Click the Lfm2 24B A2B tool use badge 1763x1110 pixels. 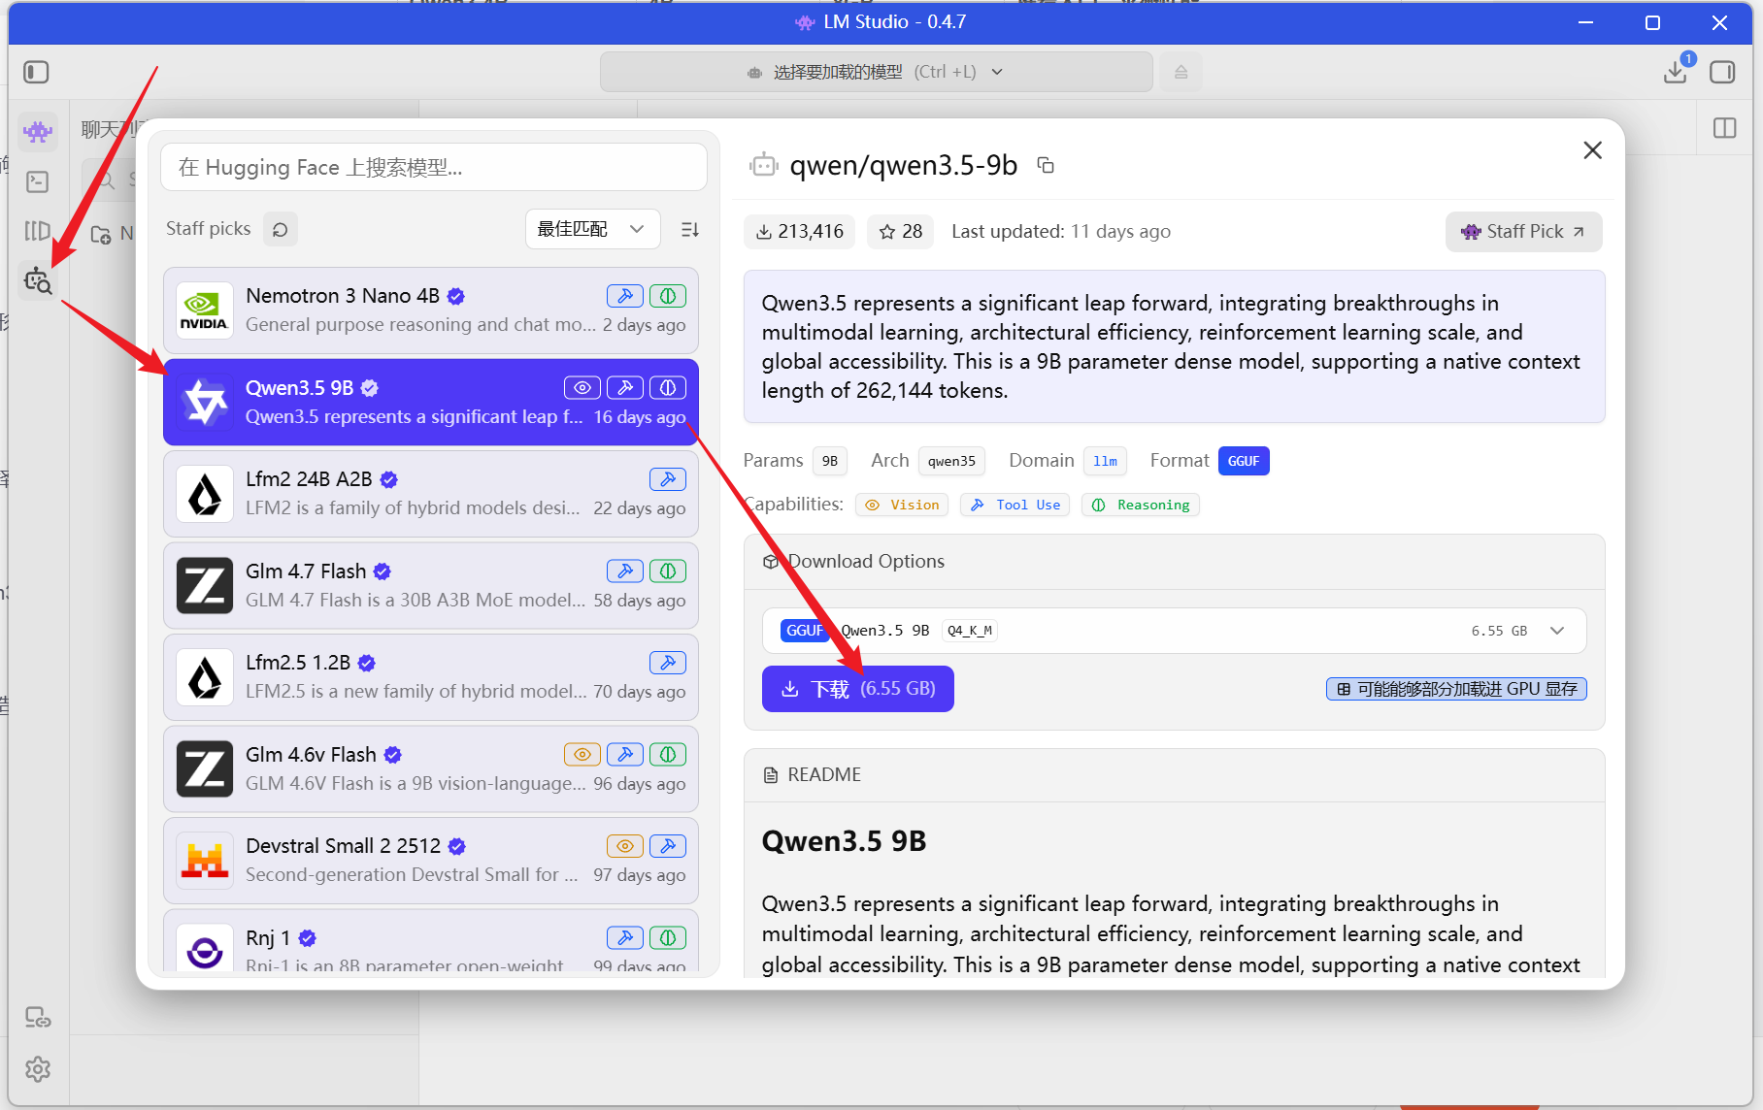click(x=667, y=479)
